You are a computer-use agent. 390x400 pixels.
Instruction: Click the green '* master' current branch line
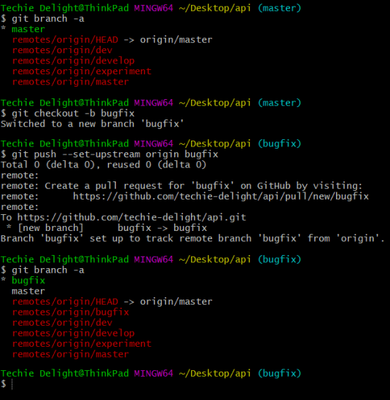pyautogui.click(x=23, y=29)
